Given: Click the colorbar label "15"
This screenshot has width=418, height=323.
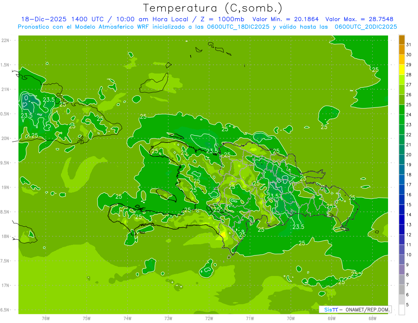Looking at the screenshot, I should coord(409,205).
